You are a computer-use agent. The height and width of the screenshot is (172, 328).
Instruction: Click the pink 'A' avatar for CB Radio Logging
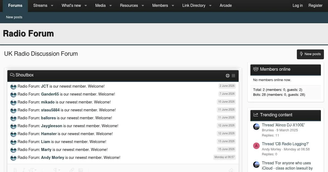click(x=256, y=146)
